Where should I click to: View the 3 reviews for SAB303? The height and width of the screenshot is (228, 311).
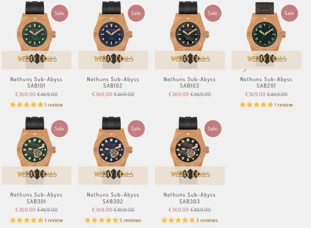point(207,220)
